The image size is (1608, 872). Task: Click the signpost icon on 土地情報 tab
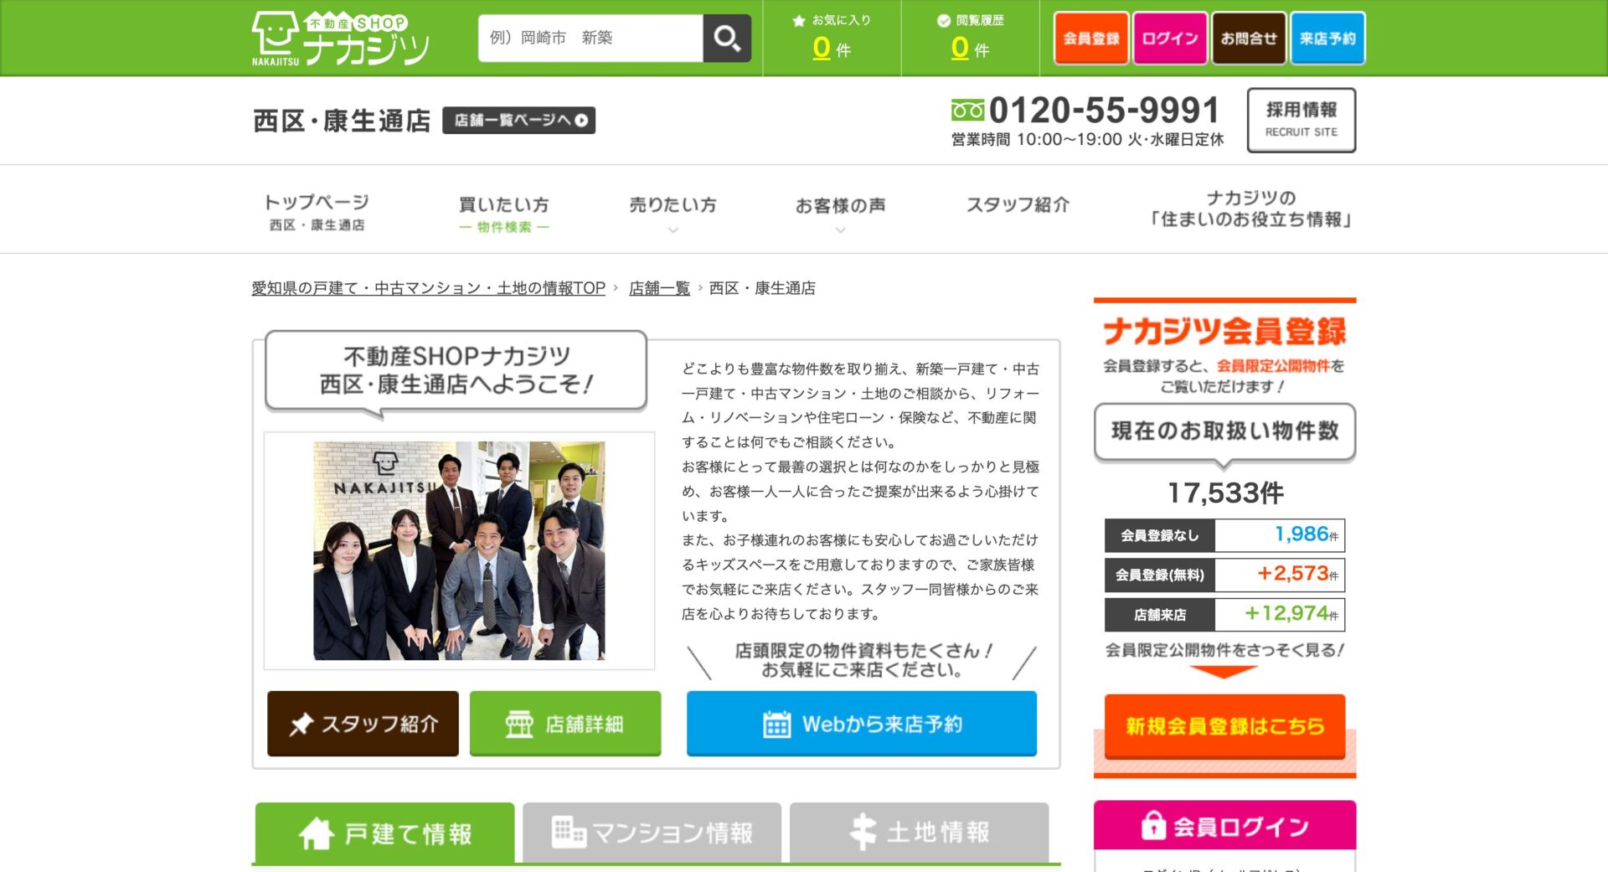click(x=863, y=832)
